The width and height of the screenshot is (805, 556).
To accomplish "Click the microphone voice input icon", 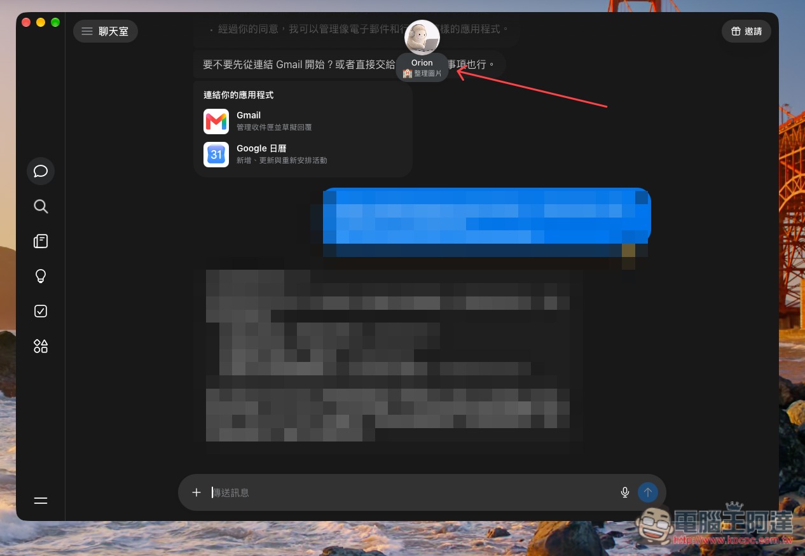I will click(x=625, y=492).
